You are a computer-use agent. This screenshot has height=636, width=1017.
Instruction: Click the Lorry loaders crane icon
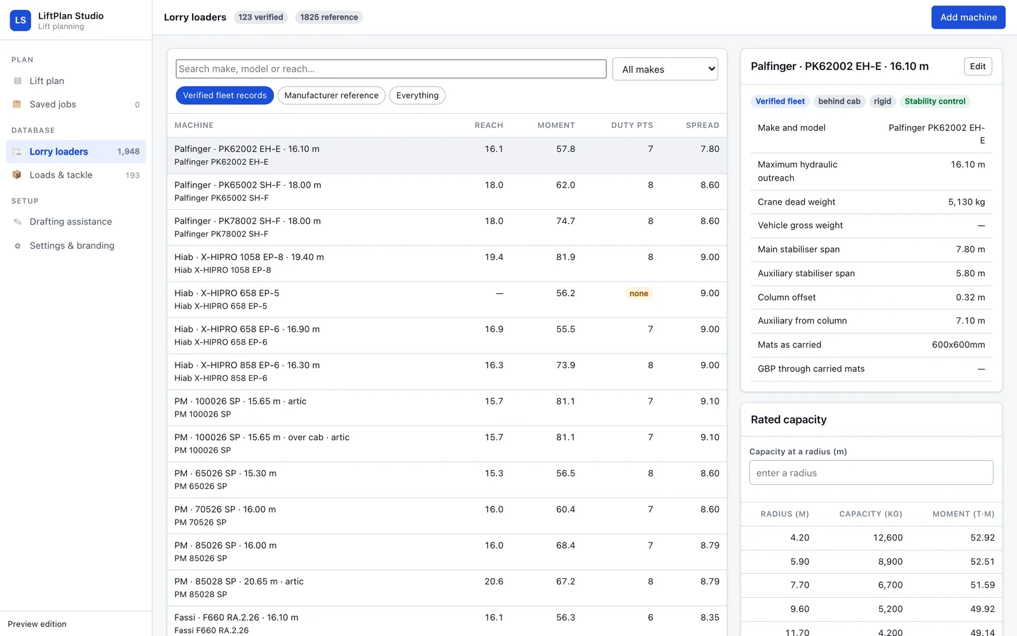coord(17,151)
